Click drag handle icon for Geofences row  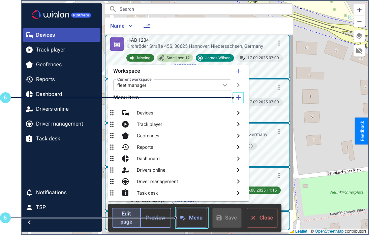click(112, 136)
